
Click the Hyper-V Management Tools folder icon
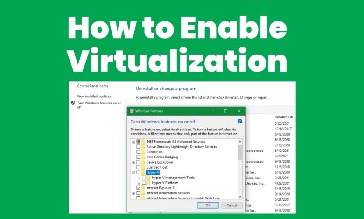148,178
